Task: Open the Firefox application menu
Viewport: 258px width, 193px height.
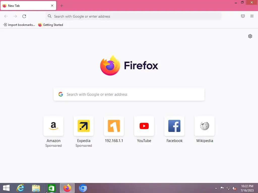Action: coord(252,16)
